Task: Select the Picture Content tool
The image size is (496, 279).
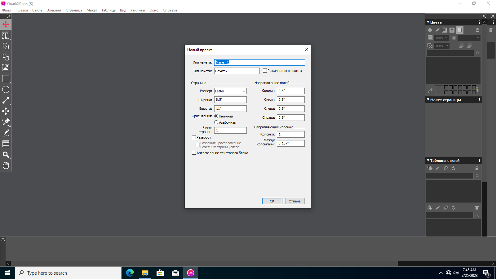Action: pyautogui.click(x=6, y=68)
